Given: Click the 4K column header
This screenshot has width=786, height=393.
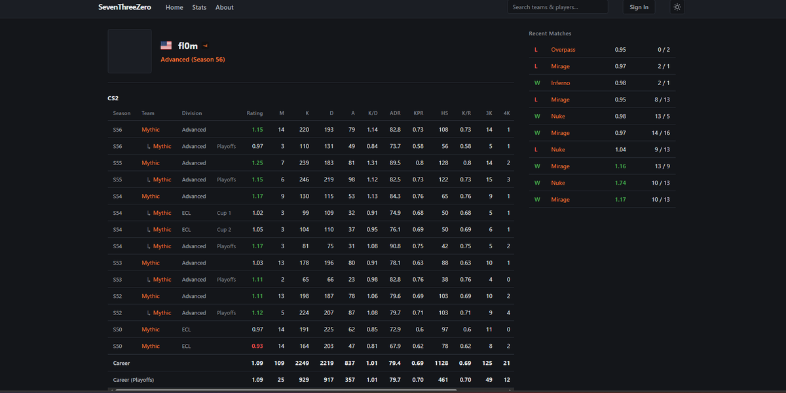Looking at the screenshot, I should 507,113.
